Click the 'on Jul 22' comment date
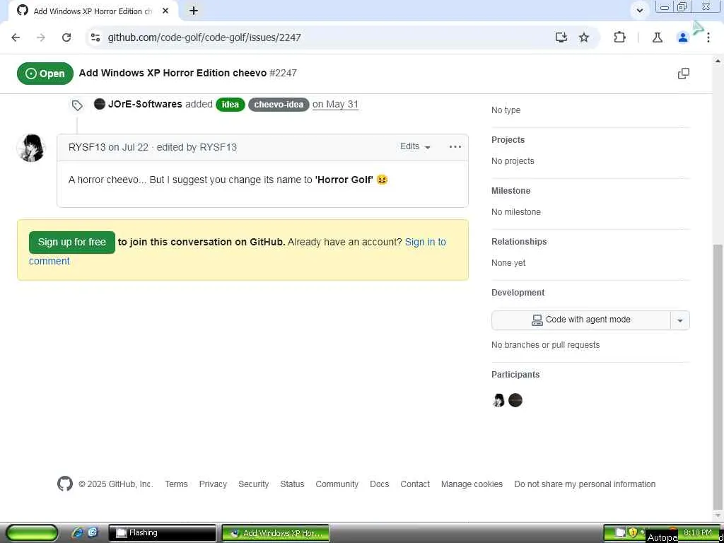Image resolution: width=724 pixels, height=543 pixels. [129, 147]
